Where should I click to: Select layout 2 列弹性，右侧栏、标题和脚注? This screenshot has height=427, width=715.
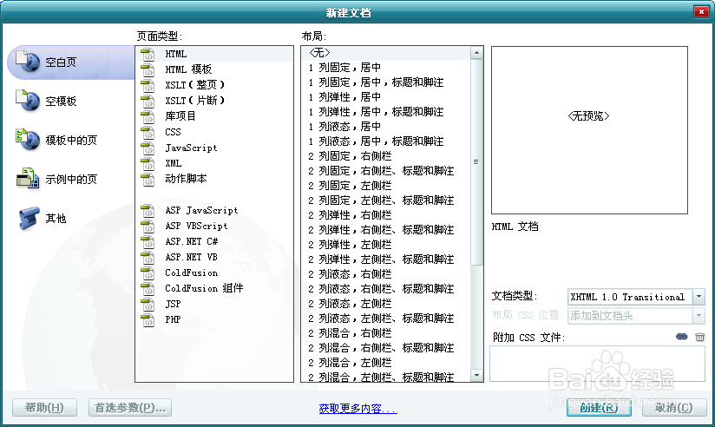(x=381, y=230)
